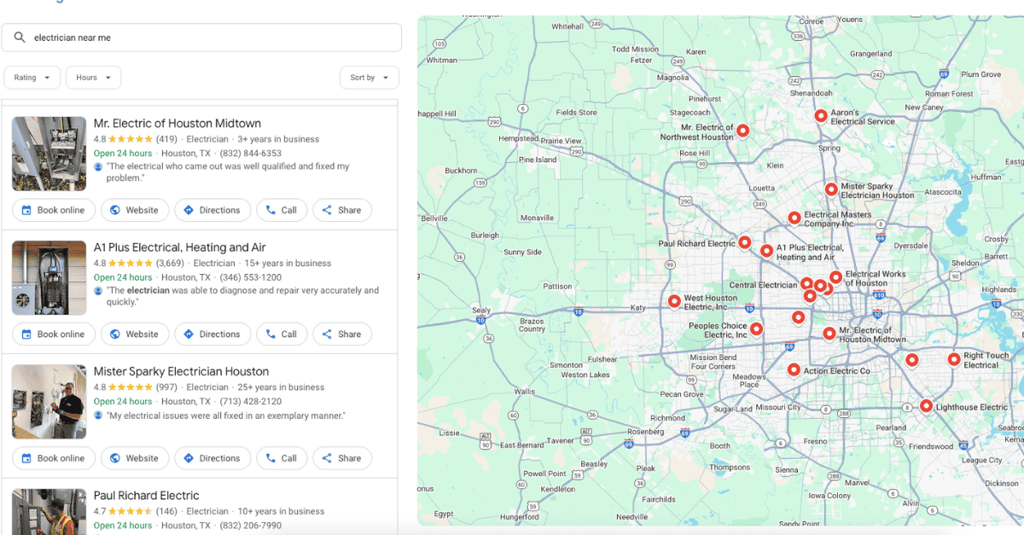Click Lighthouse Electric map pin
This screenshot has width=1024, height=535.
tap(926, 407)
